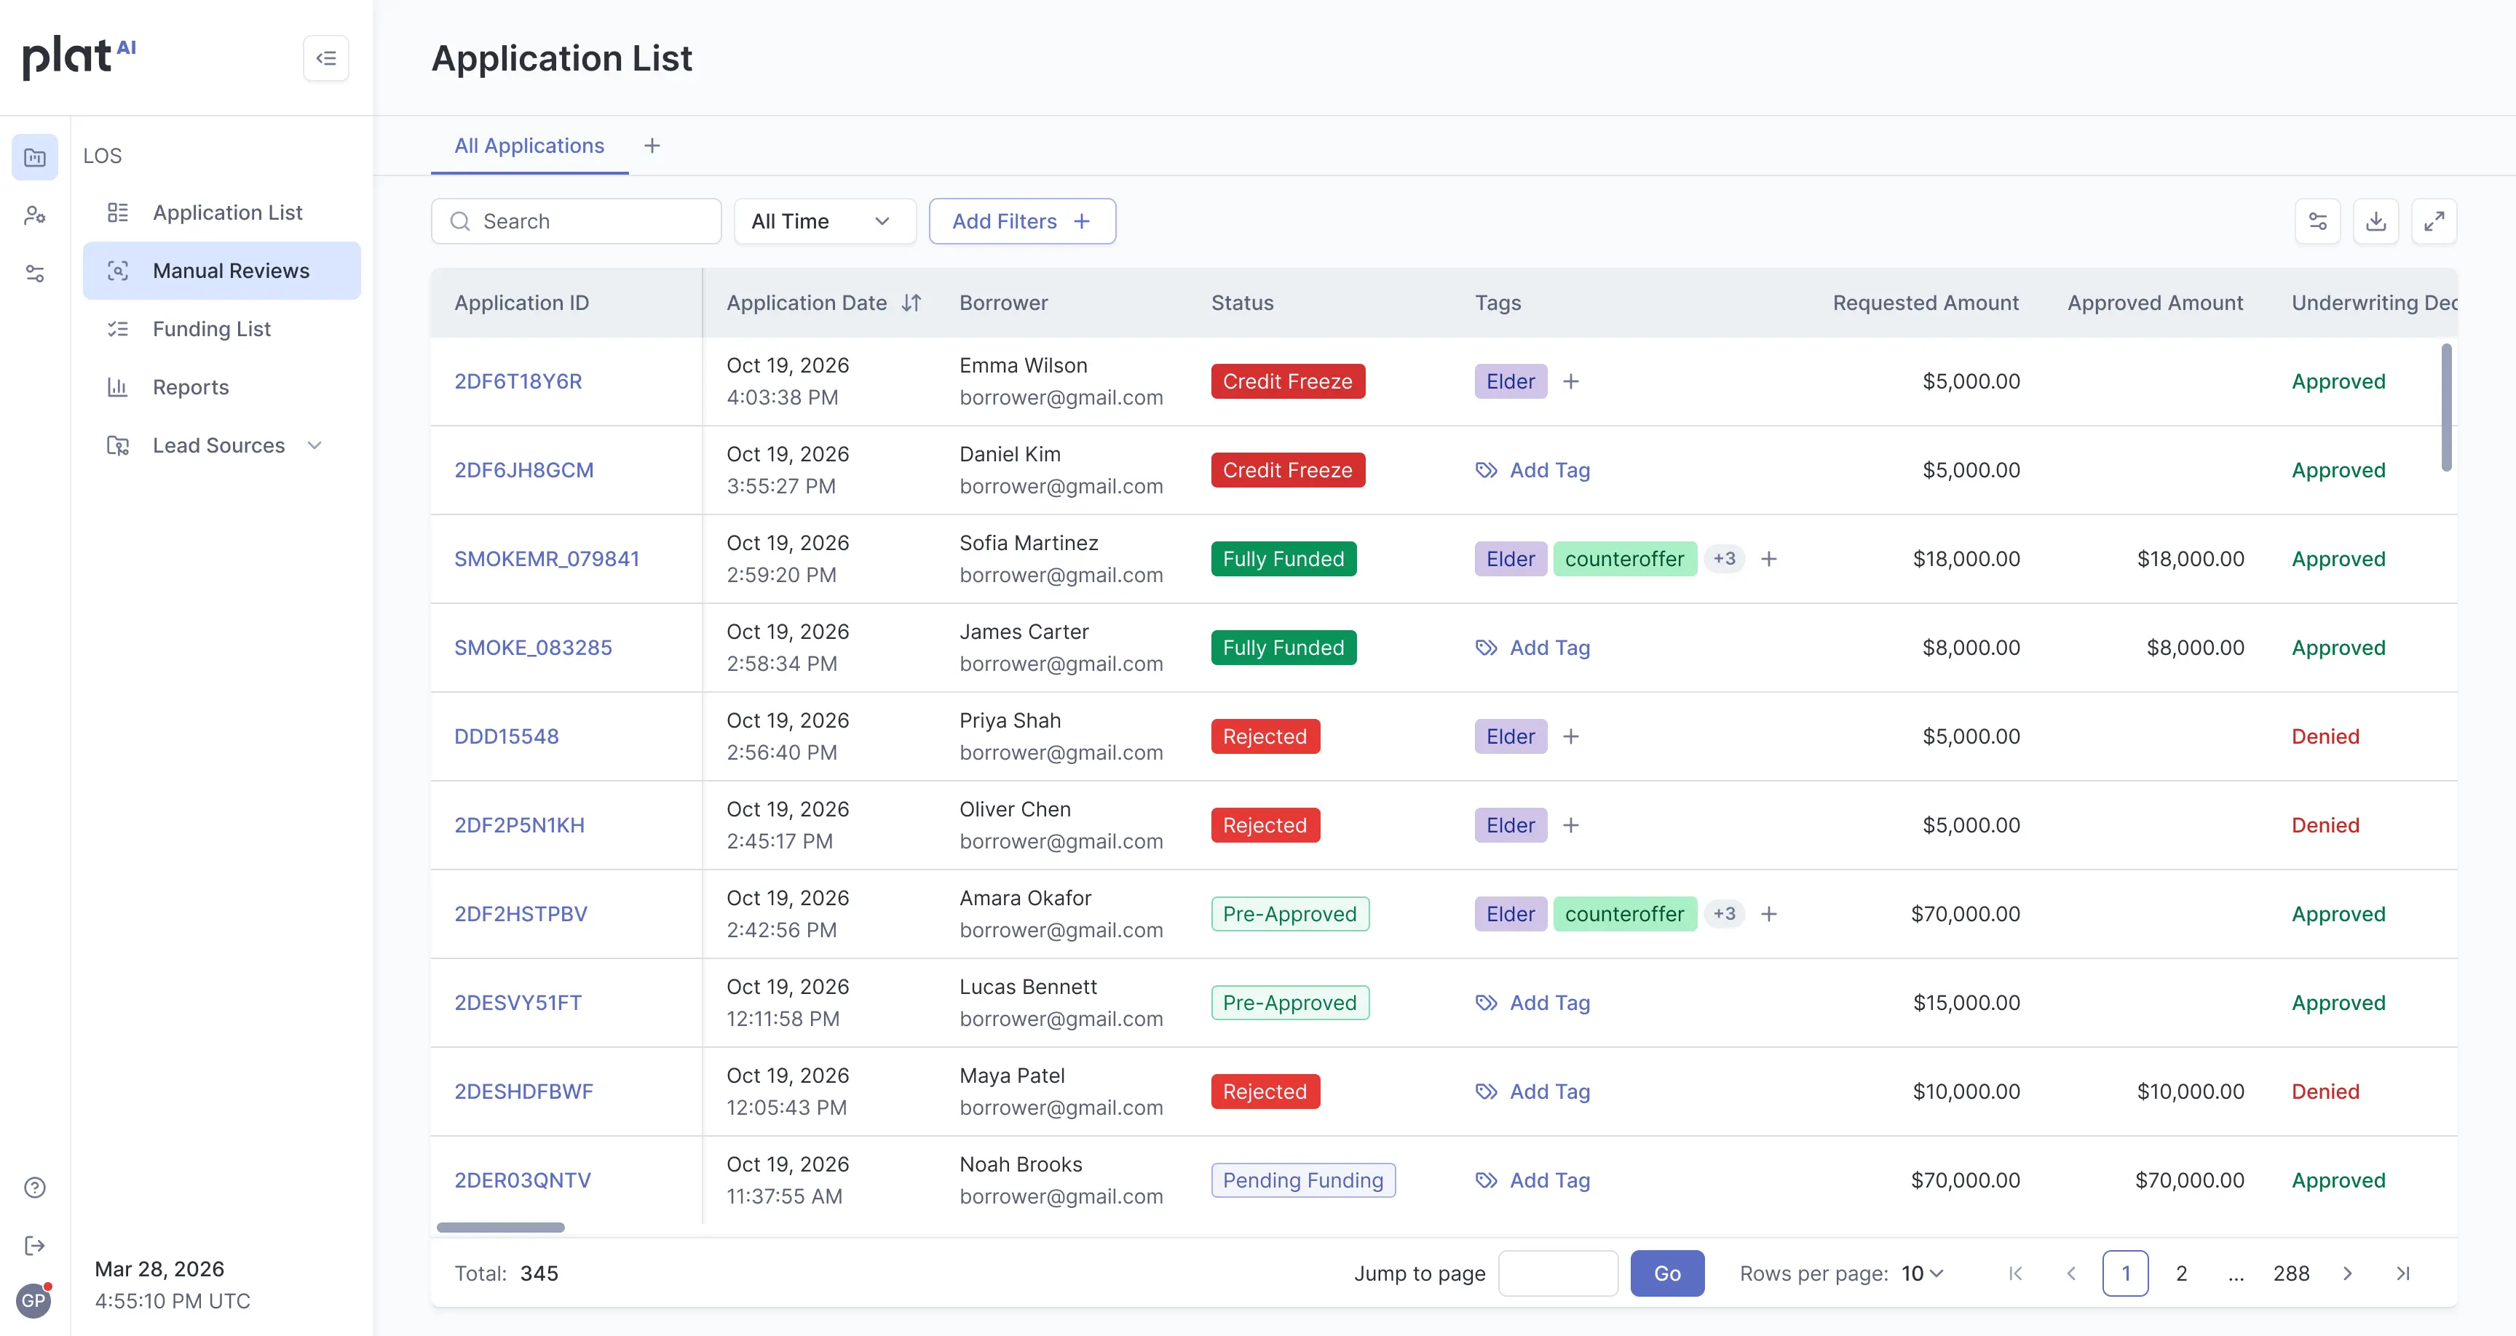Click Add Tag for Lucas Bennett
This screenshot has height=1336, width=2516.
click(x=1532, y=1003)
